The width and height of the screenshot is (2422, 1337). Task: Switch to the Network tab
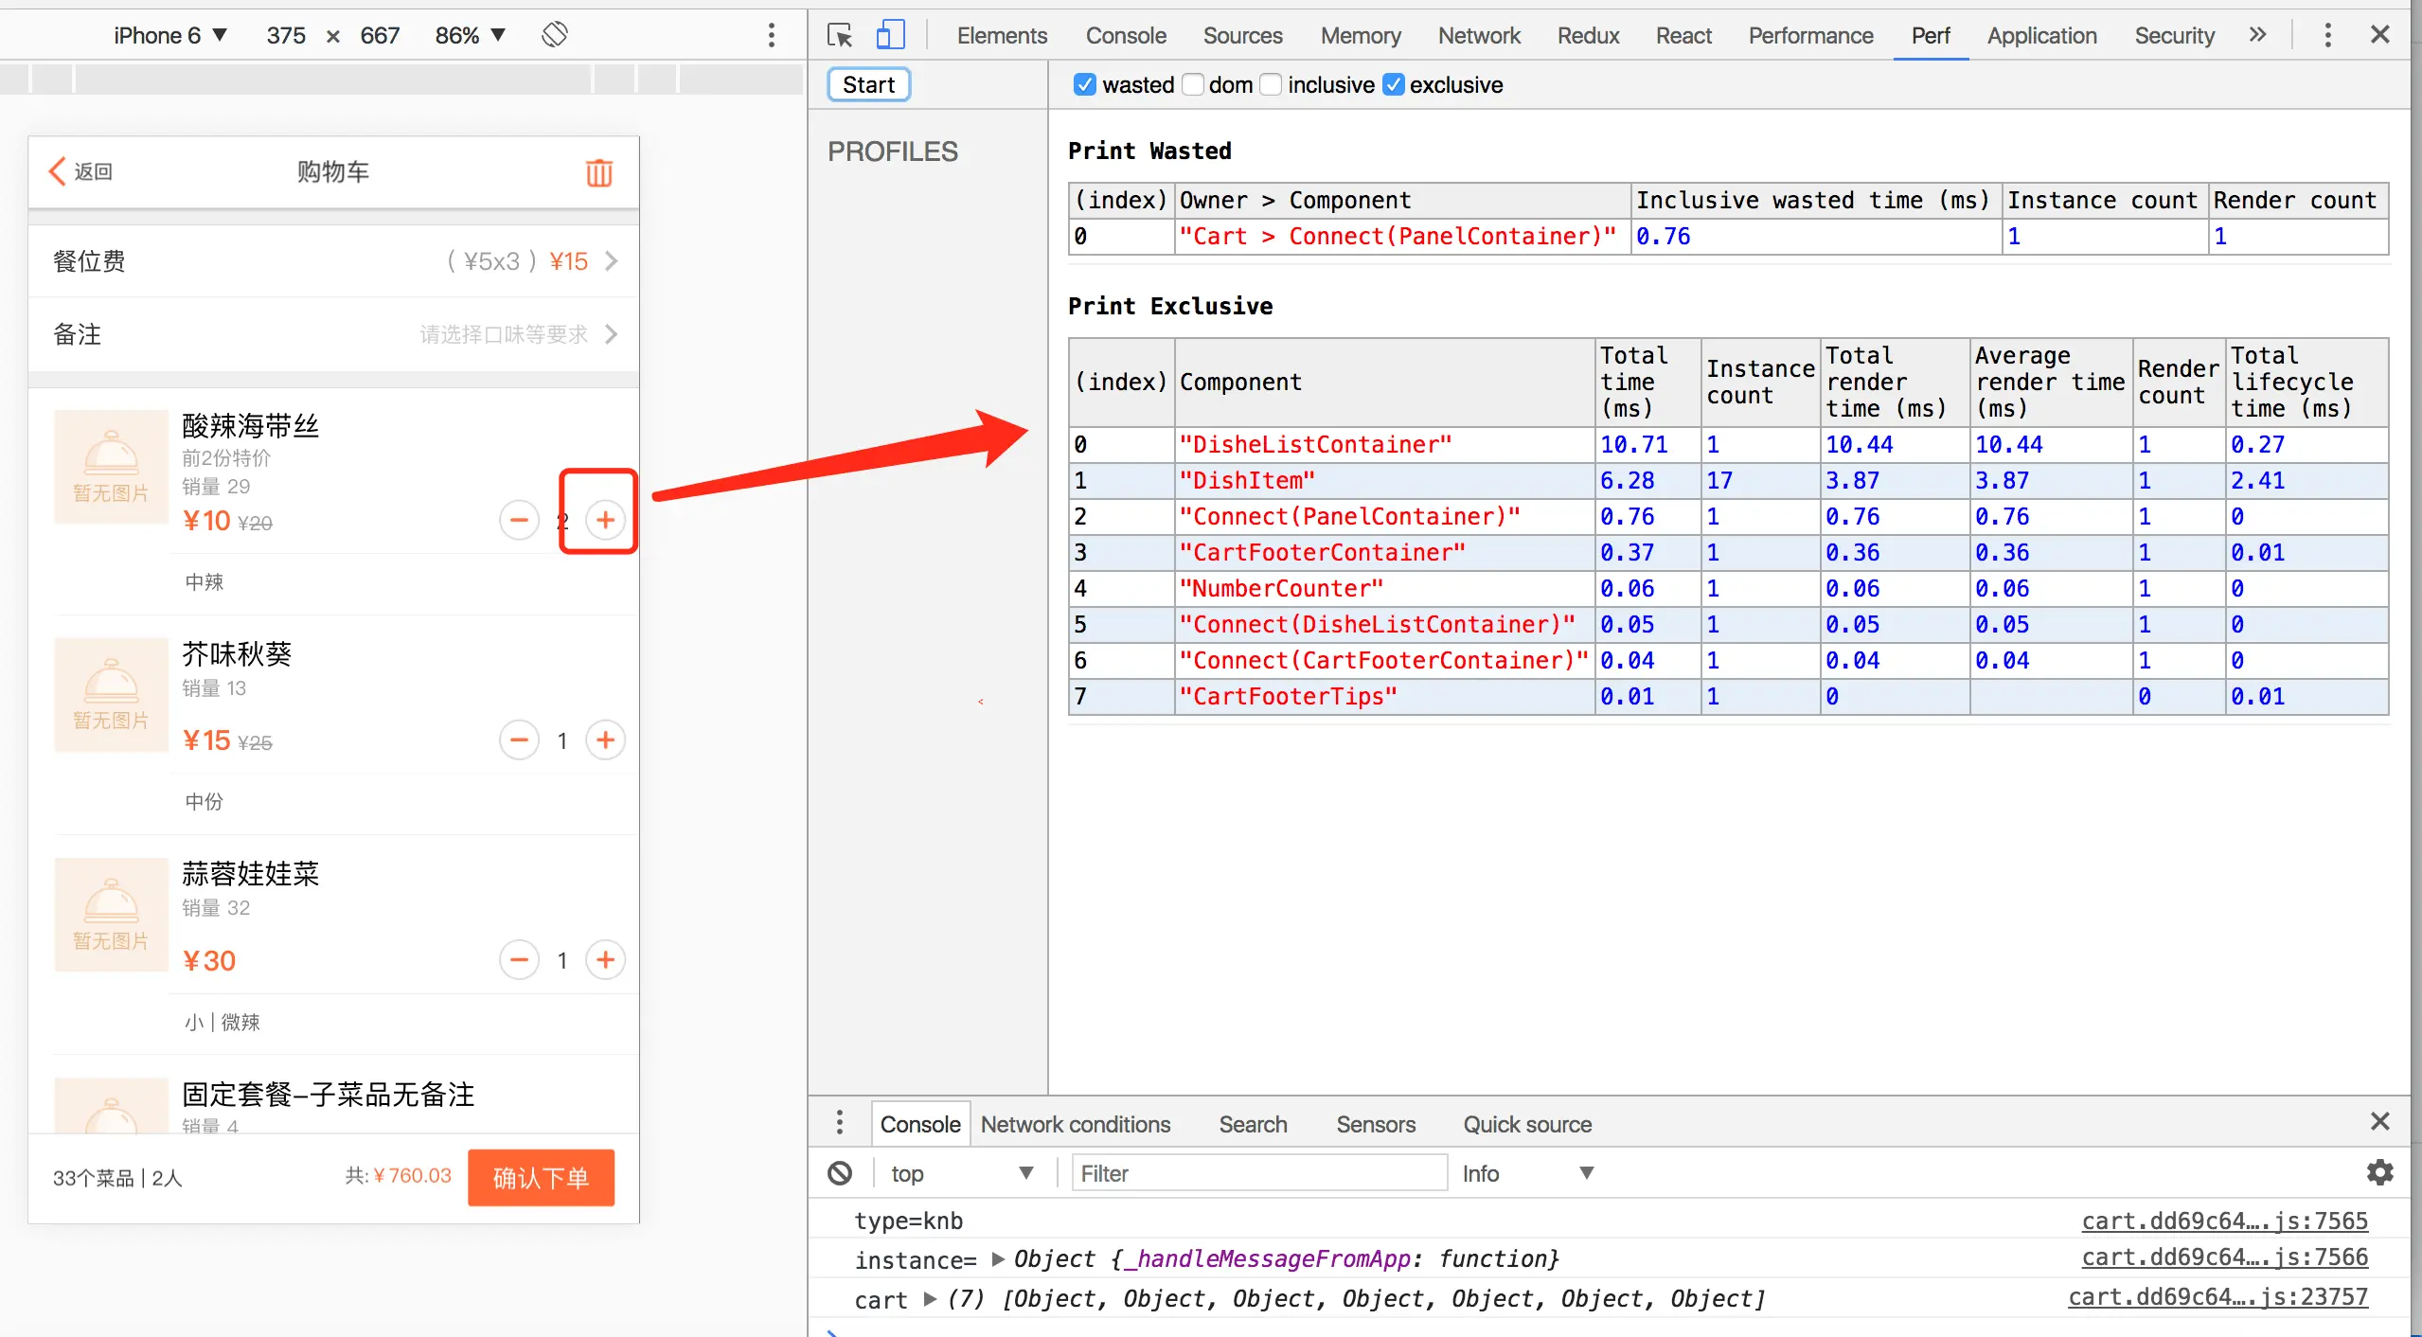1478,35
